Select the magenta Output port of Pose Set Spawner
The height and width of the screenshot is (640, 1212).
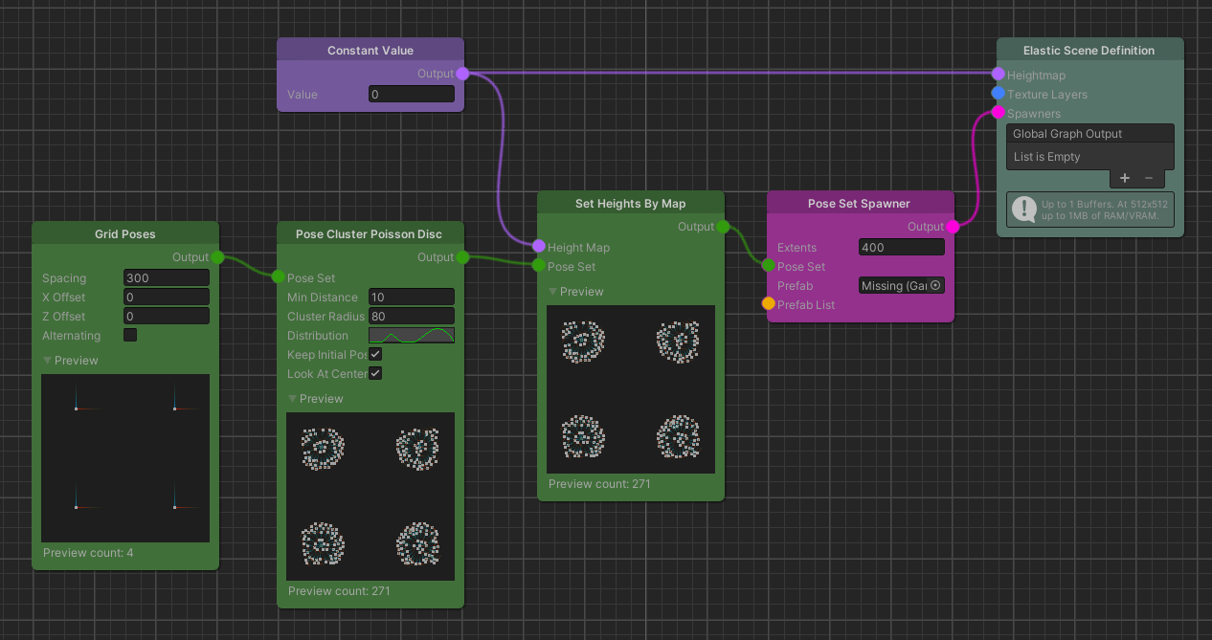952,227
